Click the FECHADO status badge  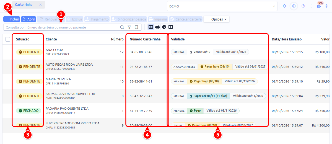pos(28,111)
